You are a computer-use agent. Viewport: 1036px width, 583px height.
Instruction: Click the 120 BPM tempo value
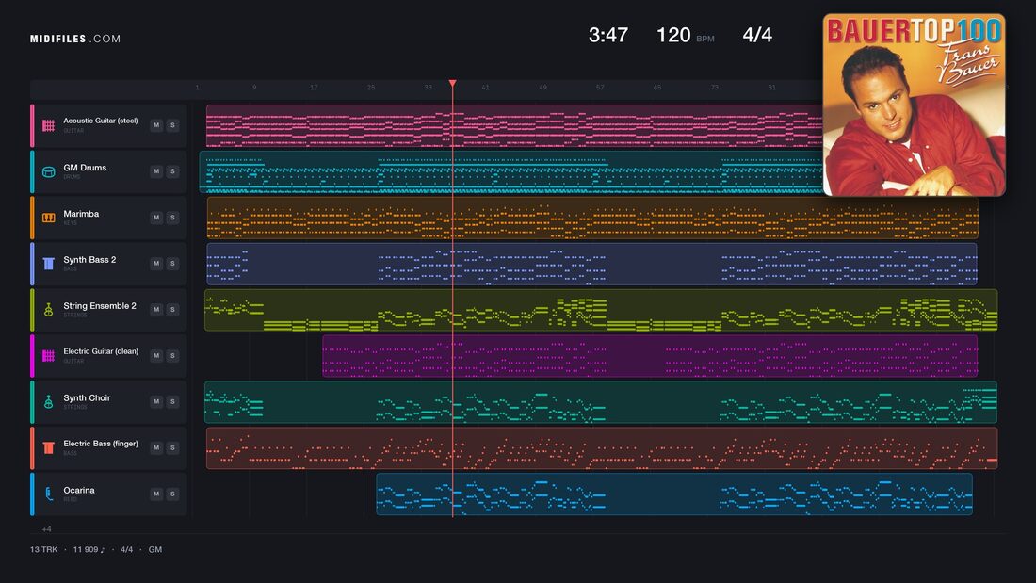(x=673, y=35)
